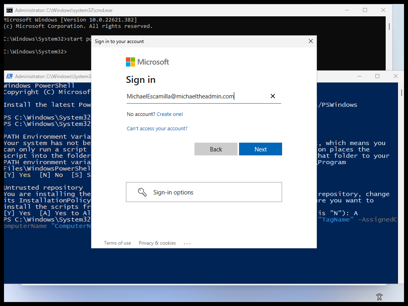
Task: Click the PowerShell icon in the title bar
Action: point(9,76)
